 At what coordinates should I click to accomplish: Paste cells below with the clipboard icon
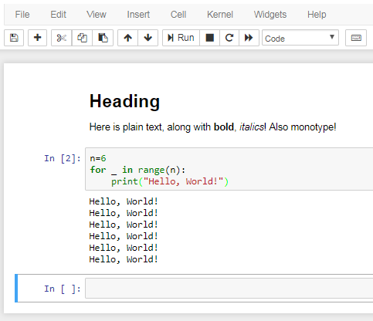pyautogui.click(x=103, y=38)
